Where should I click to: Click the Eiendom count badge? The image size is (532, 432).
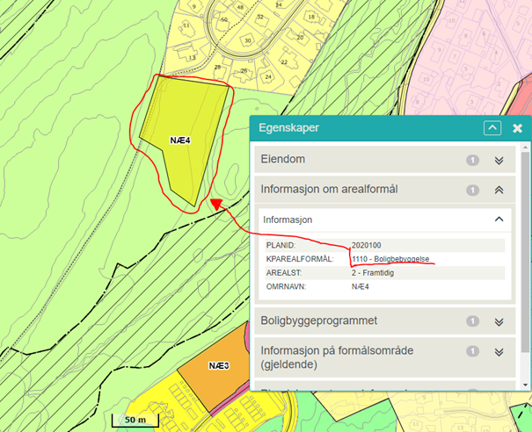(472, 160)
